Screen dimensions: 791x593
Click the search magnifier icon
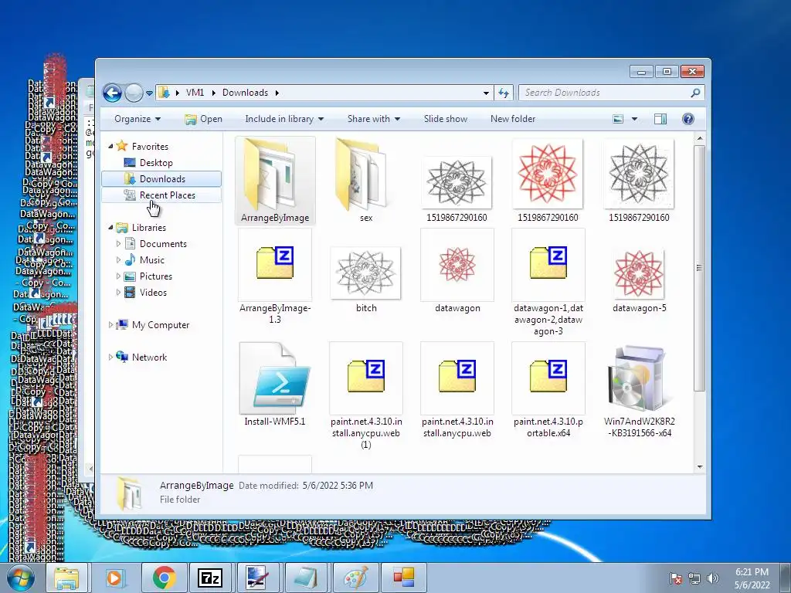pos(695,93)
